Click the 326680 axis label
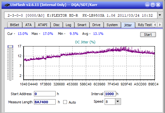The image size is (165, 113). click(x=59, y=84)
